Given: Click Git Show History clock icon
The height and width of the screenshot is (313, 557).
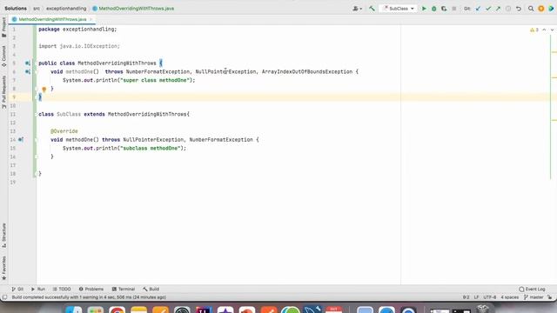Looking at the screenshot, I should 508,9.
